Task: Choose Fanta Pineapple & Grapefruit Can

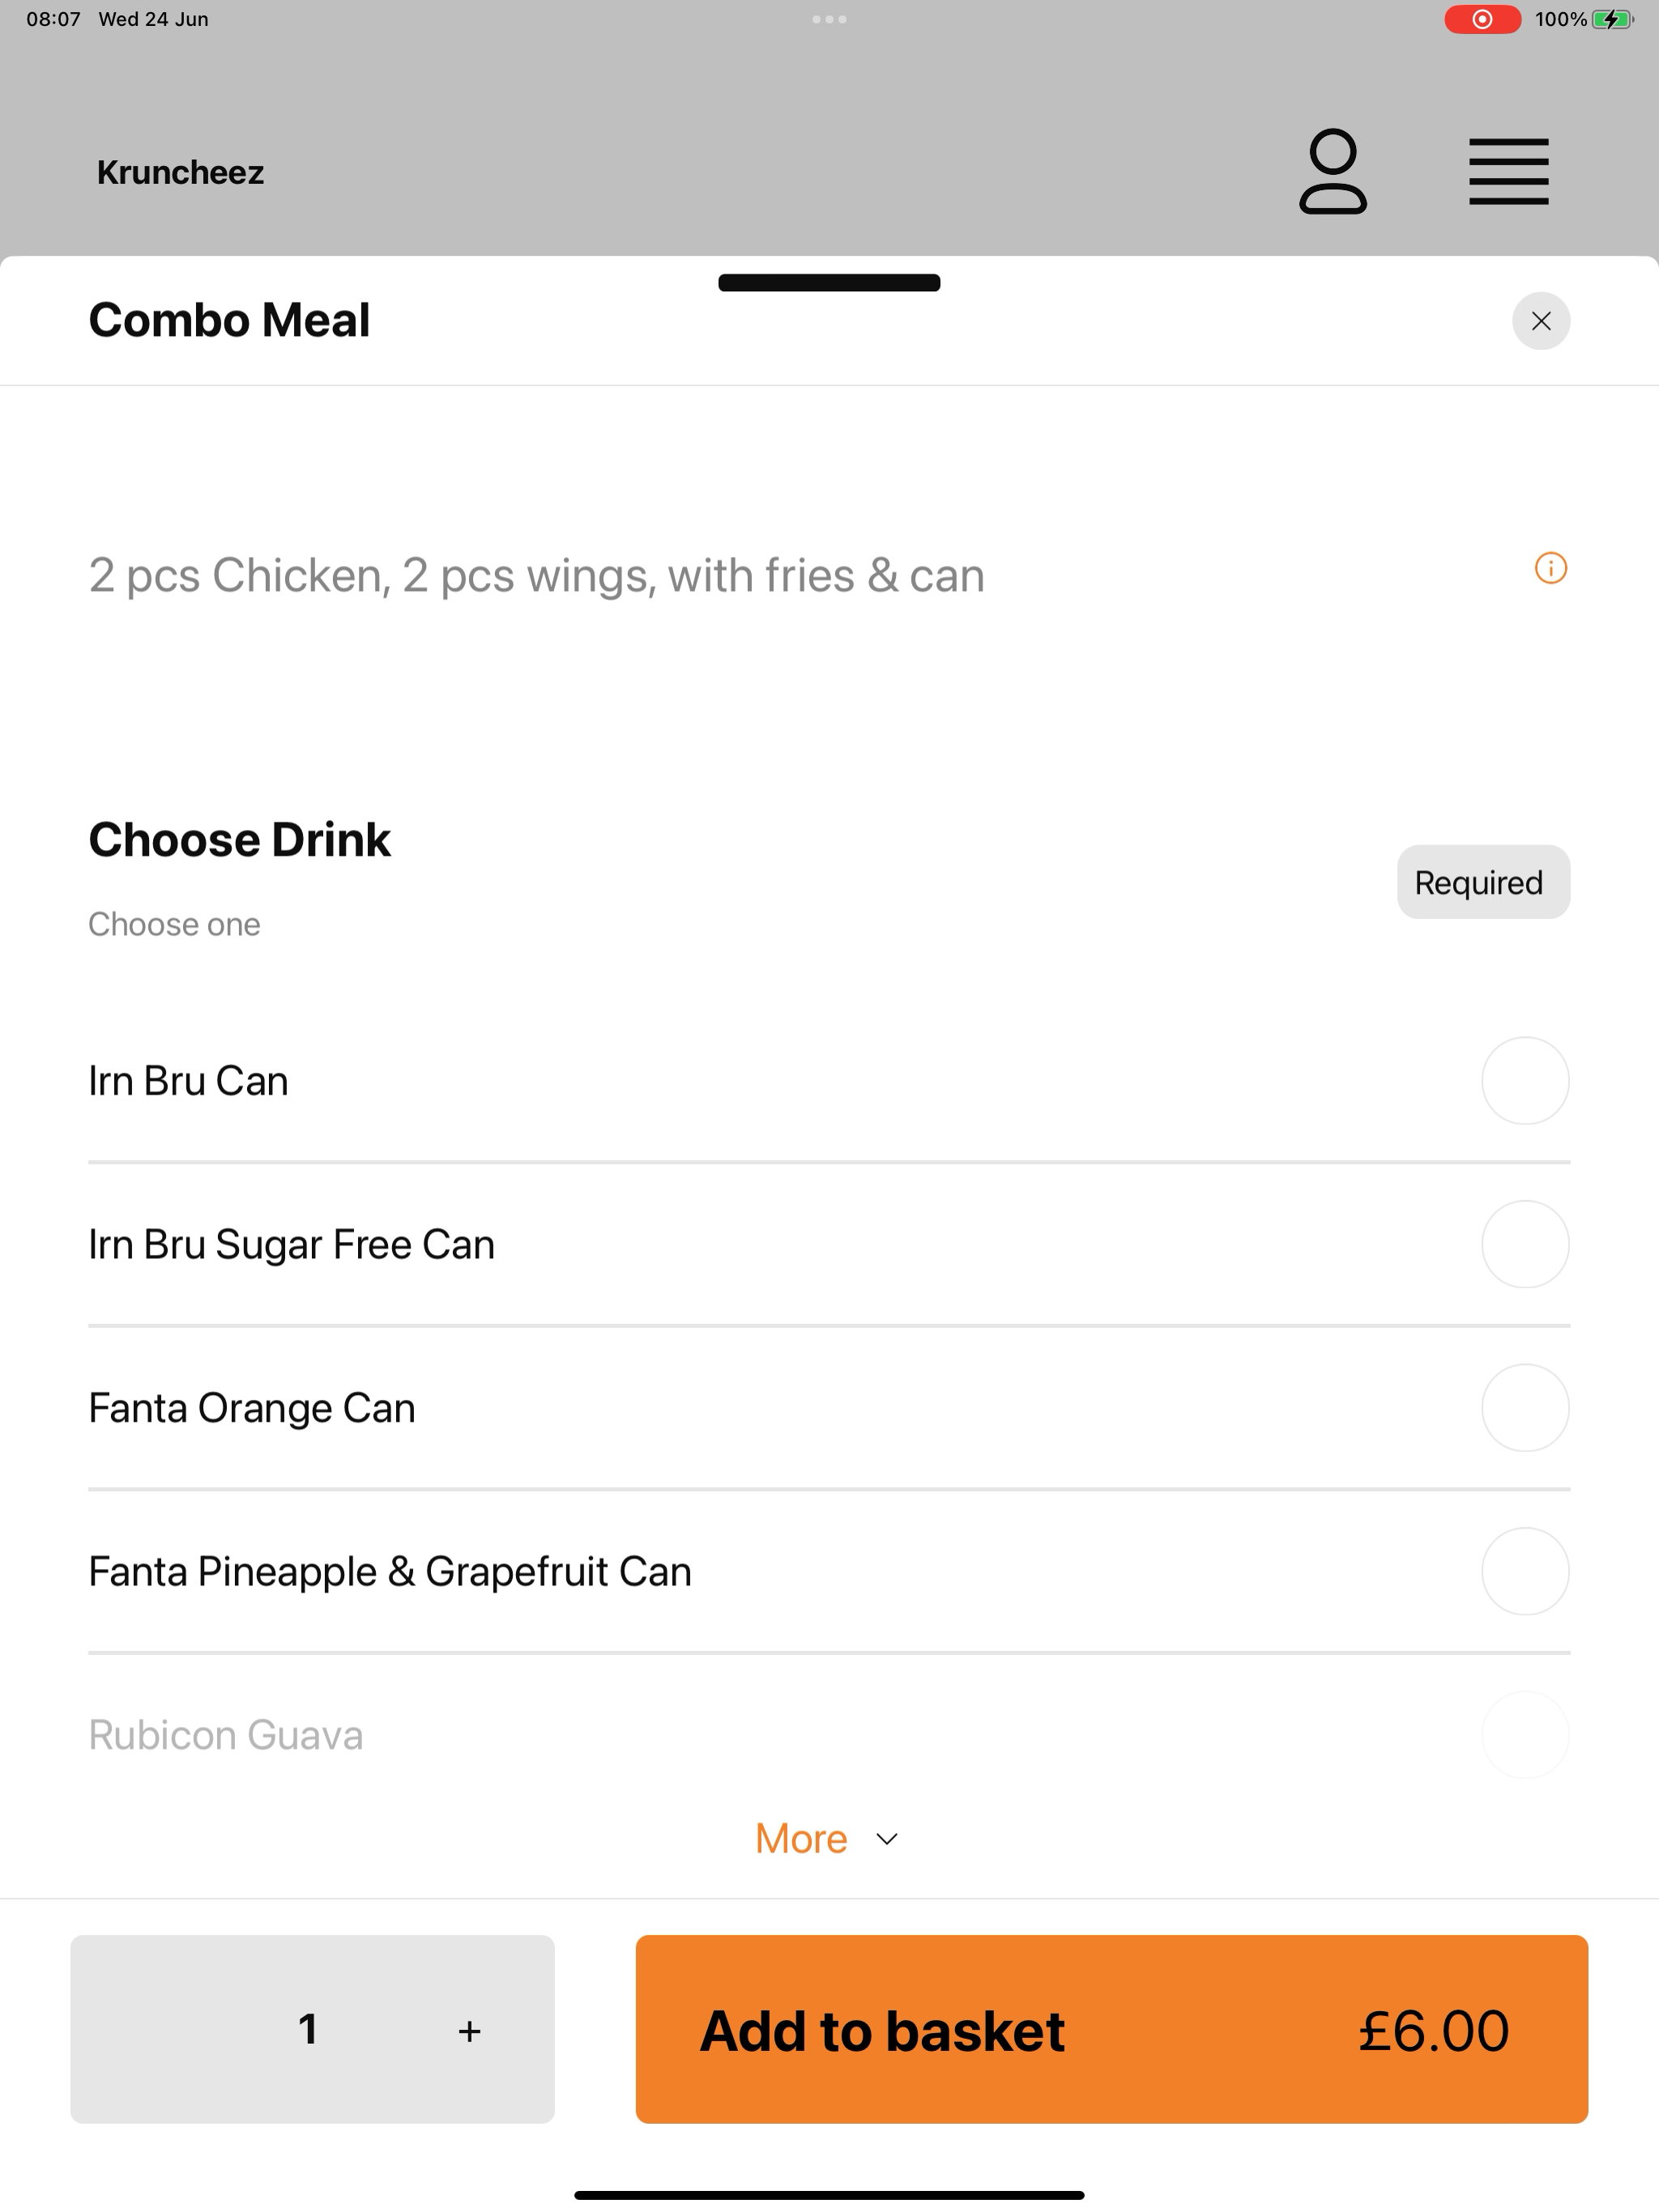Action: click(x=829, y=1571)
